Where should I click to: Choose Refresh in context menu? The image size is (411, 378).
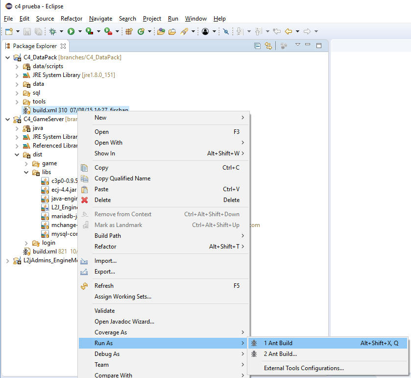click(x=164, y=286)
